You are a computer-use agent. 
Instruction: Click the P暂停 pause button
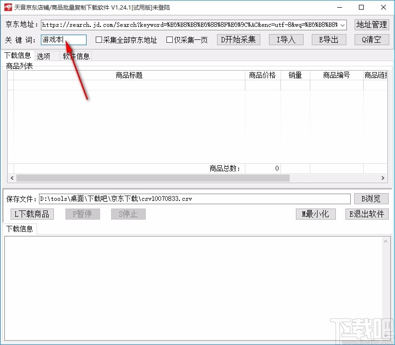82,214
